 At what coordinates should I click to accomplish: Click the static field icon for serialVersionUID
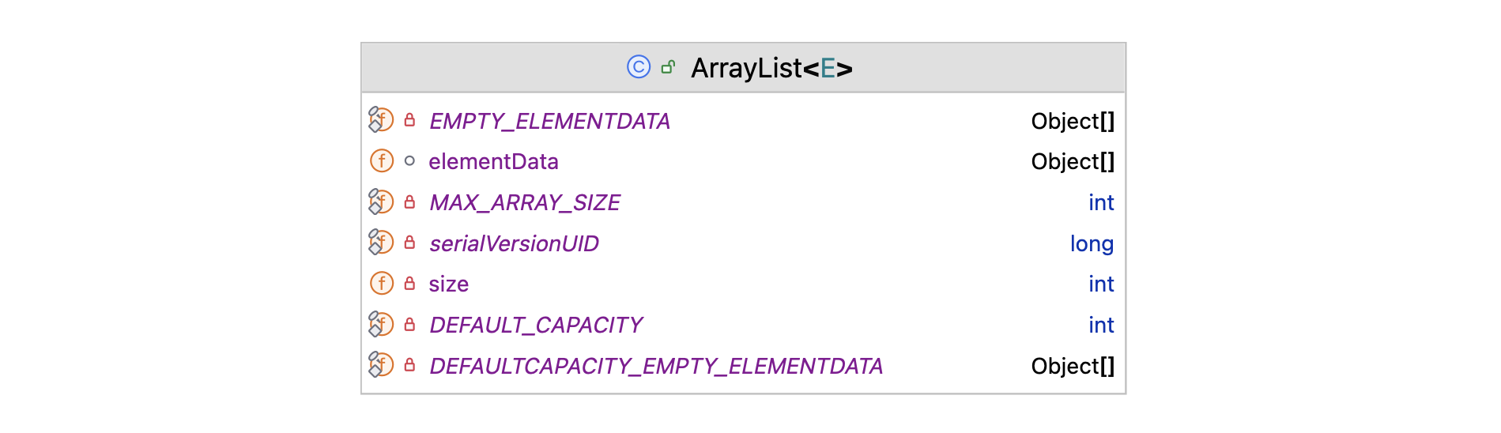381,243
